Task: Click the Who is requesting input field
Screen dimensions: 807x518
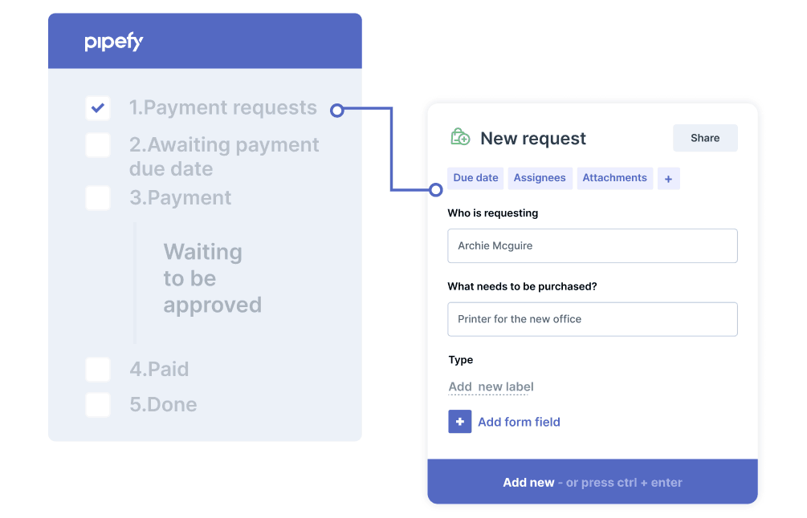Action: (x=592, y=246)
